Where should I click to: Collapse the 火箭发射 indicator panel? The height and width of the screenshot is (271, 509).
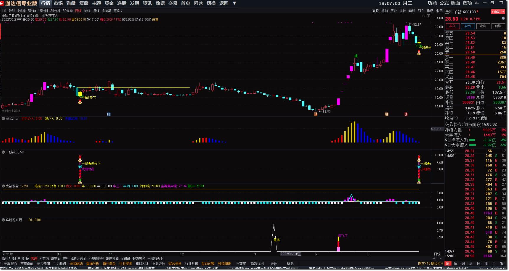click(4, 186)
